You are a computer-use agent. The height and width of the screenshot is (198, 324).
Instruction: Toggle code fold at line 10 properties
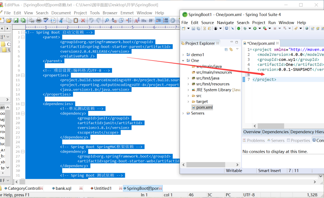click(x=23, y=75)
